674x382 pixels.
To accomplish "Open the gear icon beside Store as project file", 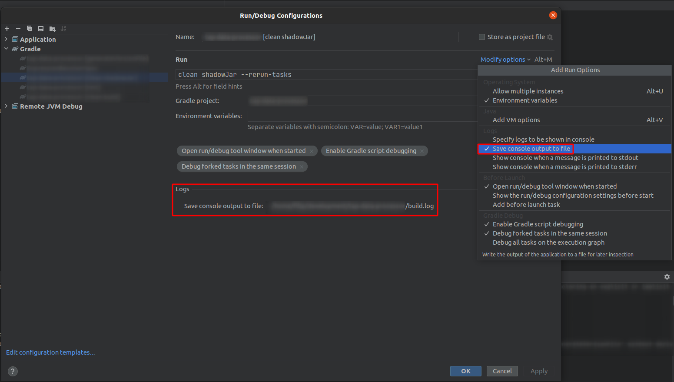I will click(x=550, y=37).
